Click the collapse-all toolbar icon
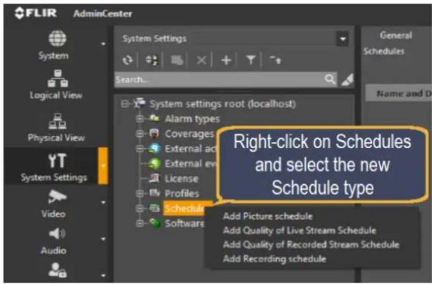The height and width of the screenshot is (284, 432). pyautogui.click(x=275, y=60)
